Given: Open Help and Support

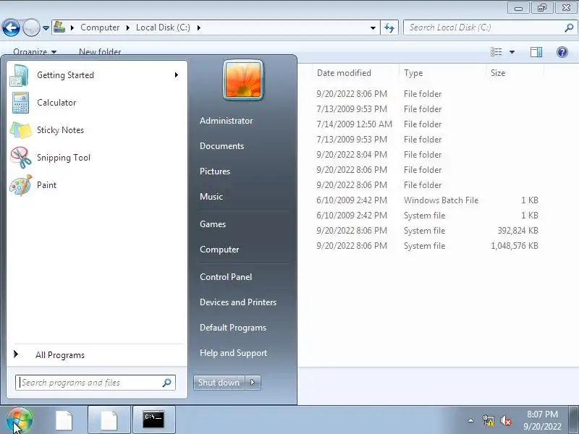Looking at the screenshot, I should 233,353.
